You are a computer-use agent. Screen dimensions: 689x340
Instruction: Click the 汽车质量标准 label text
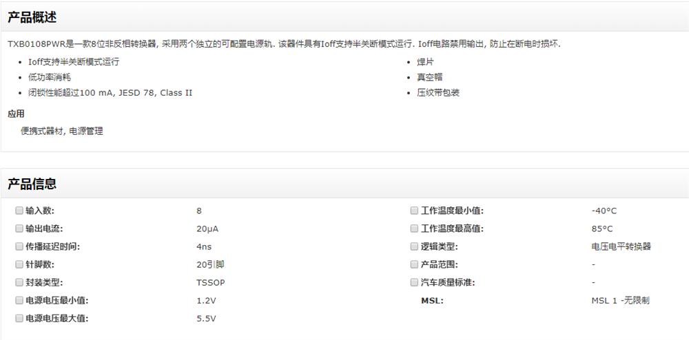click(x=448, y=282)
